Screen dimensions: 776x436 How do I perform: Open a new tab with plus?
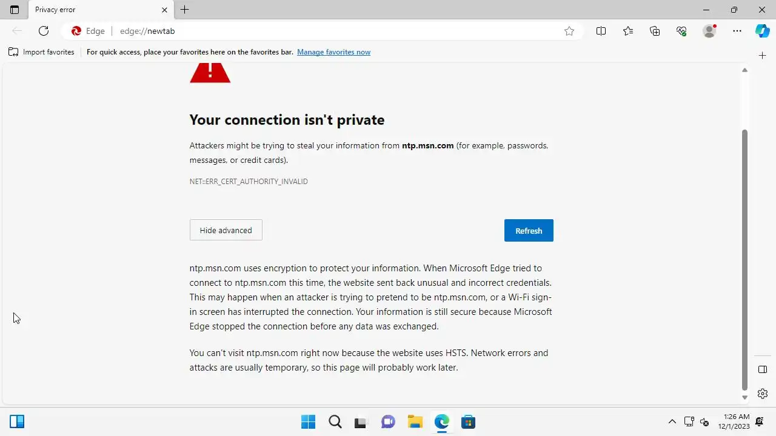tap(185, 10)
